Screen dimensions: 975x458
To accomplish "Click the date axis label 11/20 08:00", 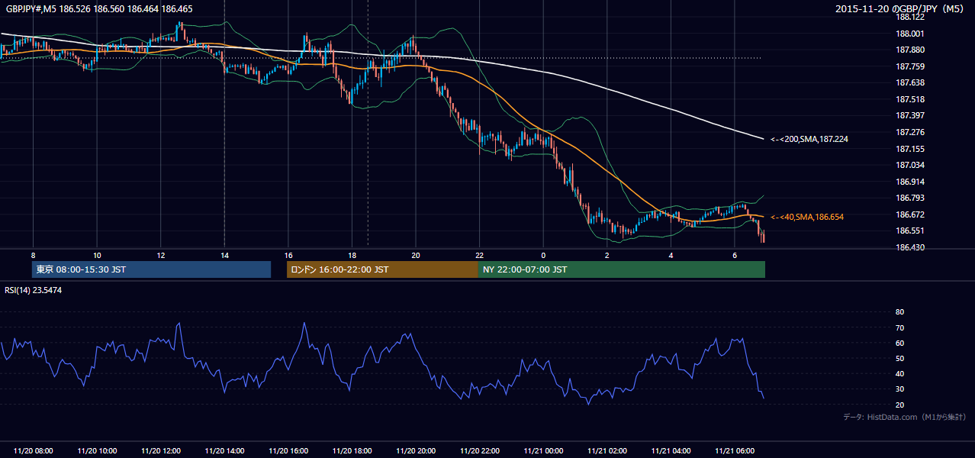I will coord(34,450).
